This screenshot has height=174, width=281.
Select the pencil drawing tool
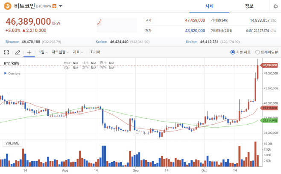tap(18, 52)
